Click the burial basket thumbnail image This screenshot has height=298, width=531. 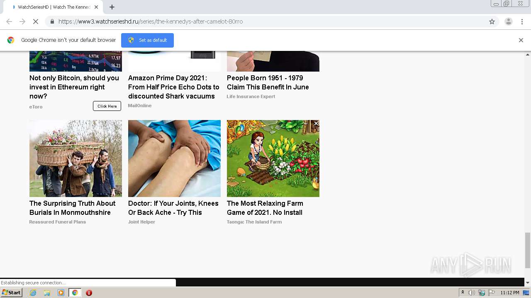click(x=76, y=159)
